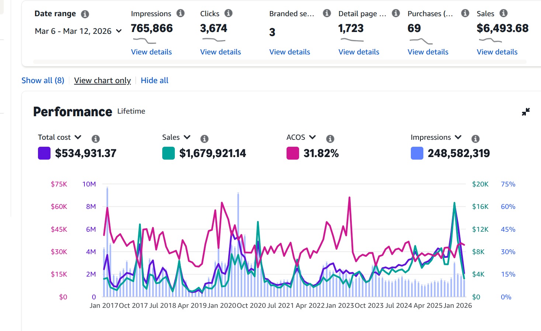541x331 pixels.
Task: Click the horizontal scrollbar under summary metrics
Action: 280,62
